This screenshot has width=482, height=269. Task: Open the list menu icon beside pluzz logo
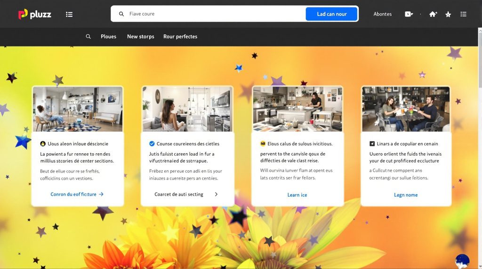(x=69, y=15)
